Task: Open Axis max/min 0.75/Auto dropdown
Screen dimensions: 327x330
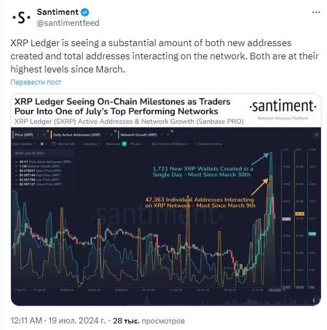Action: pos(171,144)
